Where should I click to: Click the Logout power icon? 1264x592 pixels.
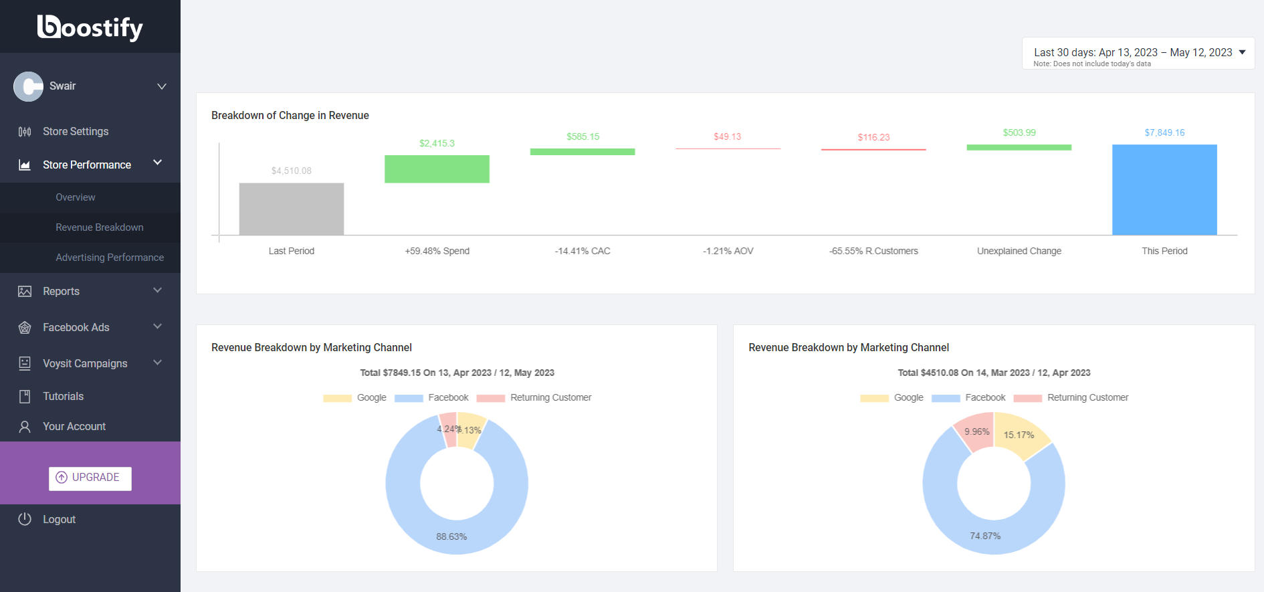(x=25, y=519)
